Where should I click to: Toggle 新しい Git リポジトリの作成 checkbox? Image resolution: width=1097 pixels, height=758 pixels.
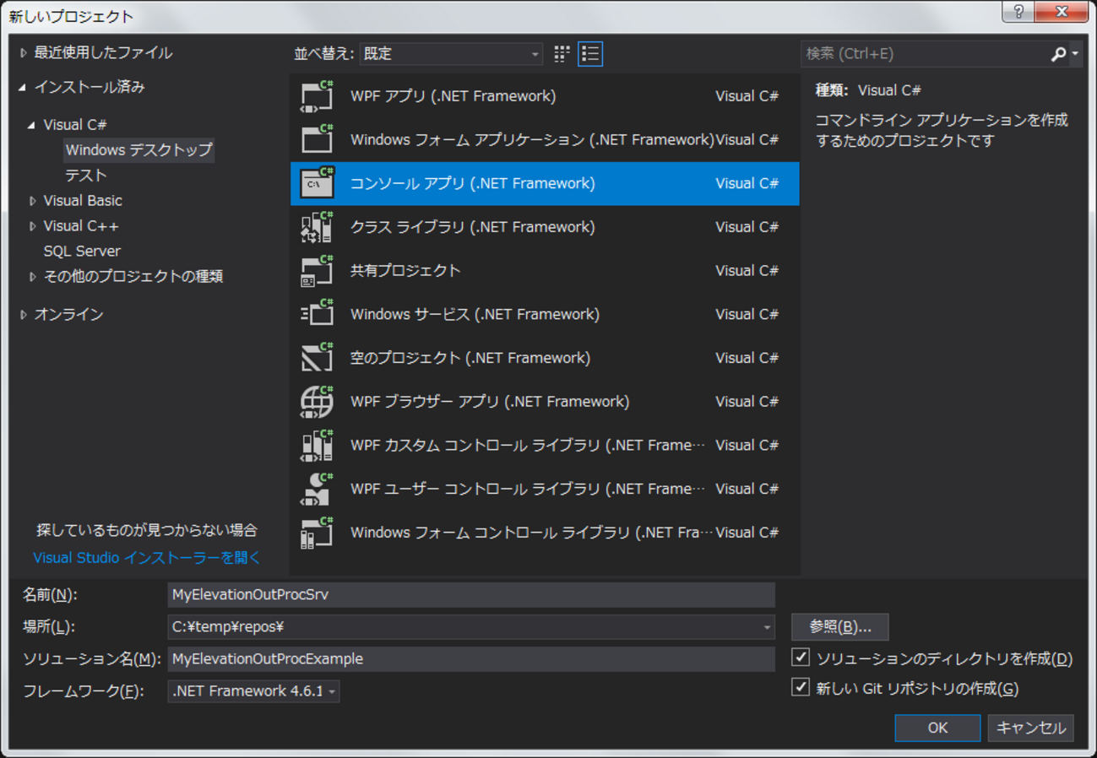click(801, 688)
